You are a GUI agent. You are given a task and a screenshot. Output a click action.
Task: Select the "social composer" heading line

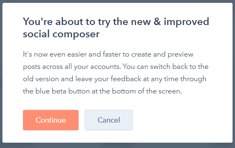pos(61,34)
